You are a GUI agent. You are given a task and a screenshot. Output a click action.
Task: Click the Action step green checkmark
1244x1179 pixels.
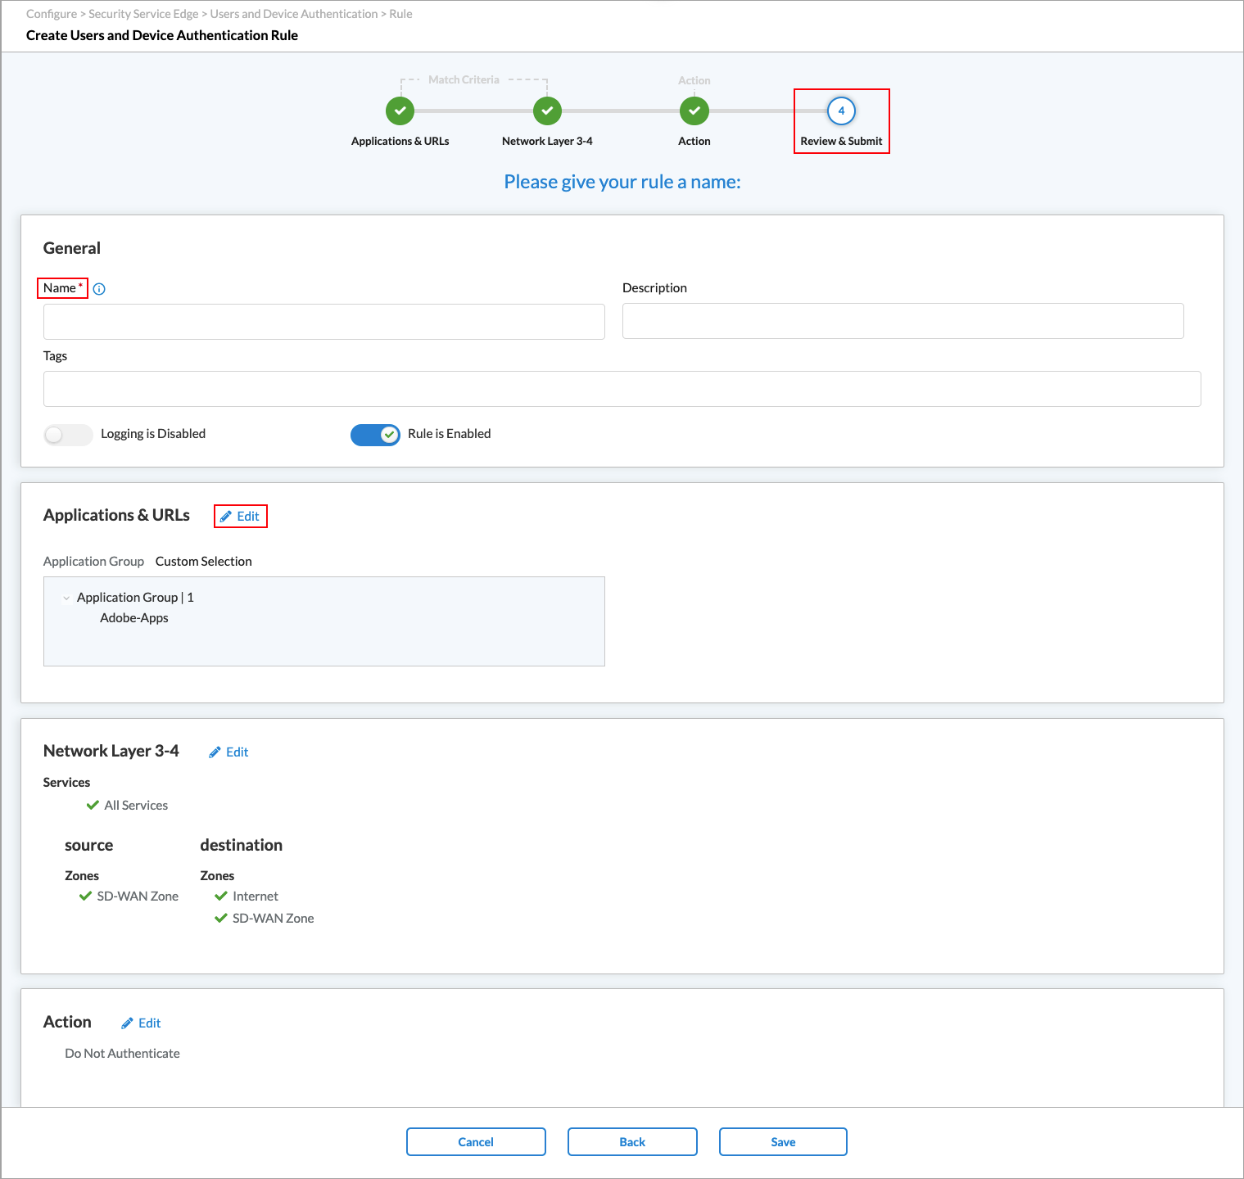[x=694, y=111]
